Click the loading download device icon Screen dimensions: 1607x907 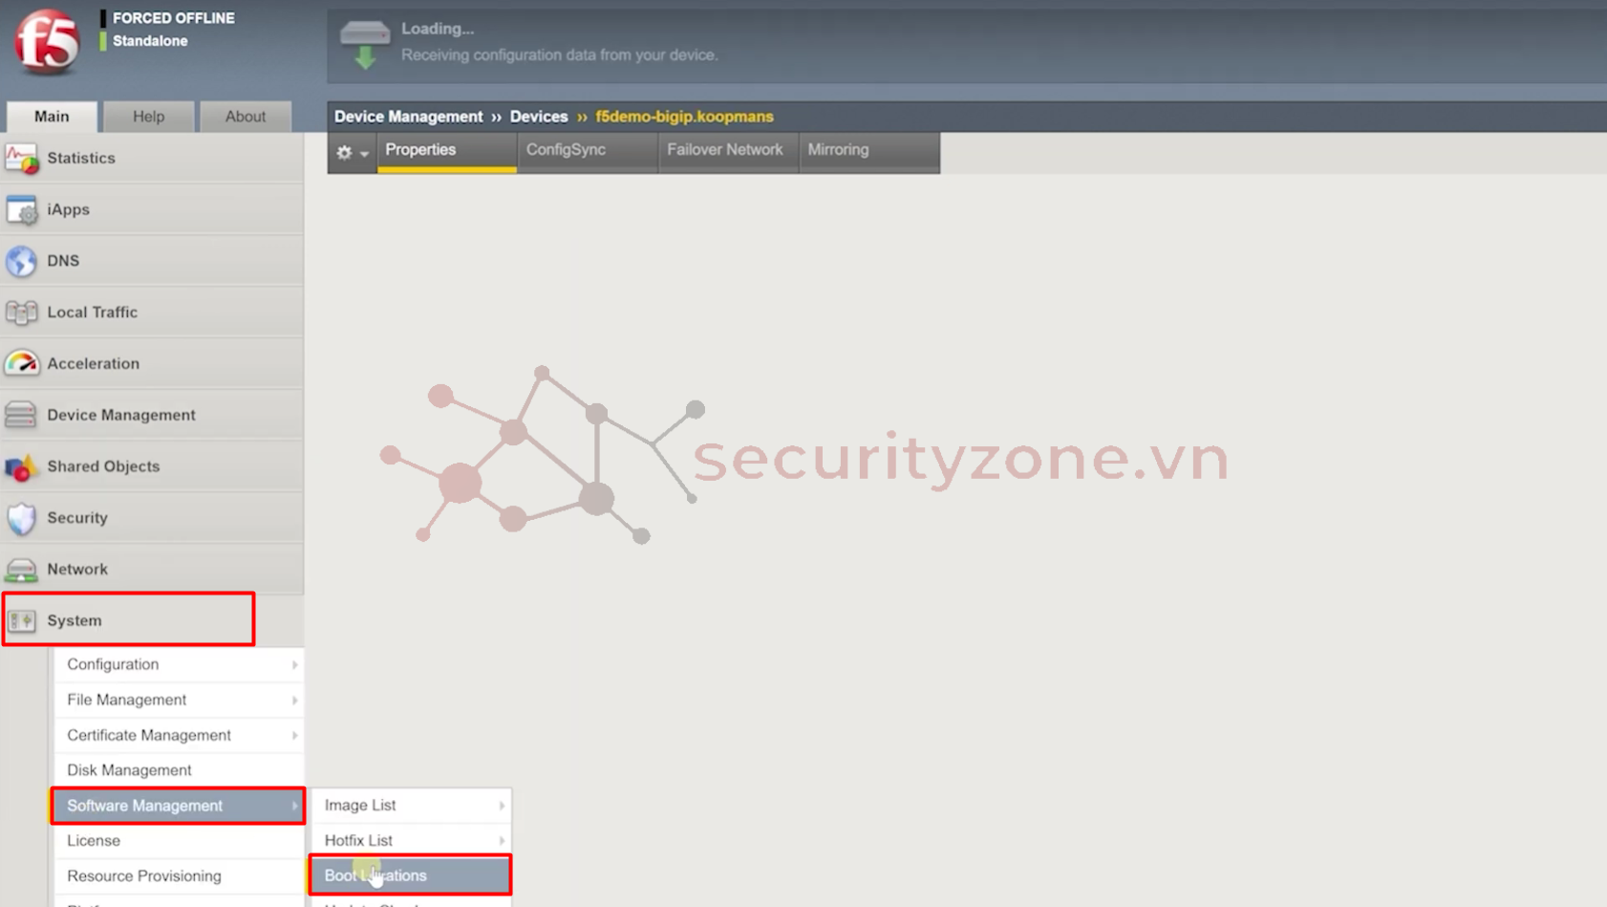pyautogui.click(x=365, y=44)
